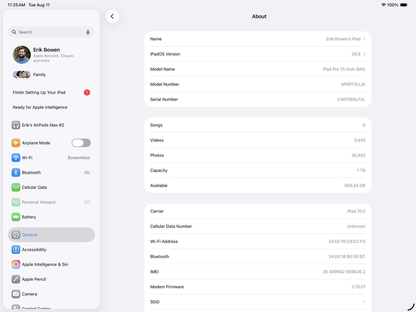
Task: Tap the Personal Hotspot icon
Action: pos(16,202)
